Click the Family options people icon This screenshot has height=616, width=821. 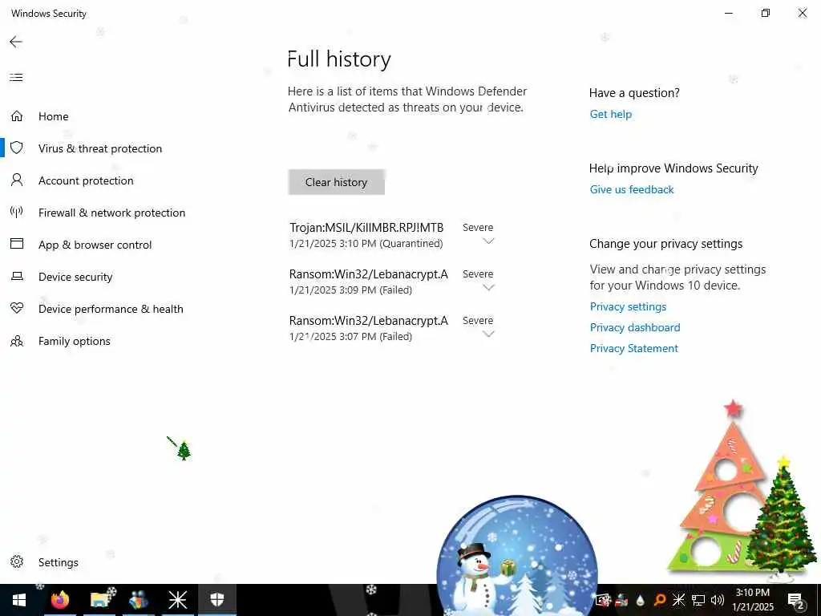click(x=17, y=341)
